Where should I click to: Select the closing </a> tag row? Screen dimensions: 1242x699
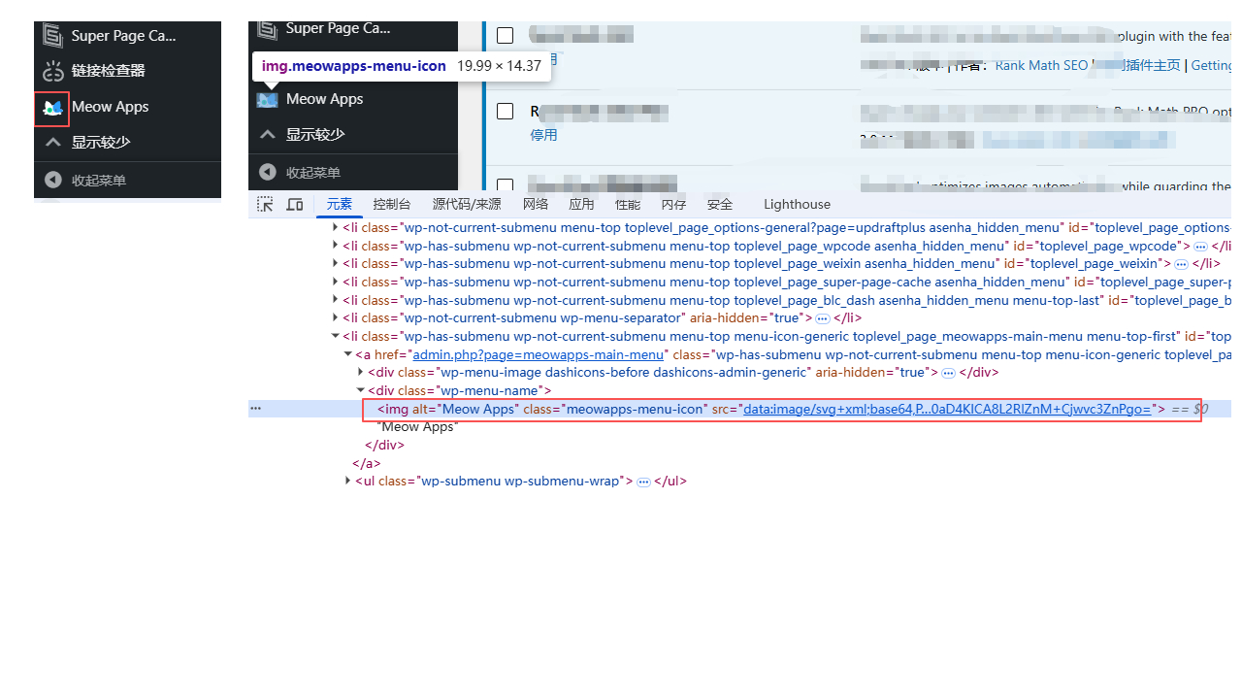(x=367, y=463)
